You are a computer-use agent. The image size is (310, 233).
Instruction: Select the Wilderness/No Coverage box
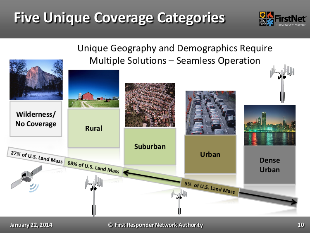click(x=36, y=119)
